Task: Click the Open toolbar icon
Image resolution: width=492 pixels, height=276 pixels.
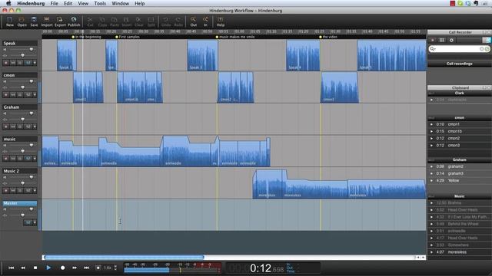Action: 22,21
